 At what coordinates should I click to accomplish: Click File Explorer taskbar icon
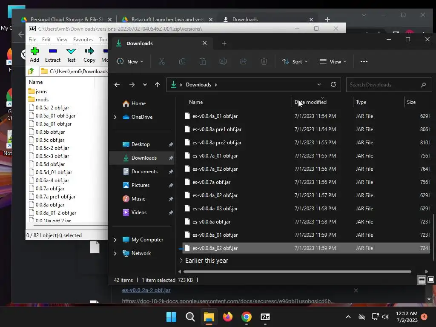[x=209, y=317]
